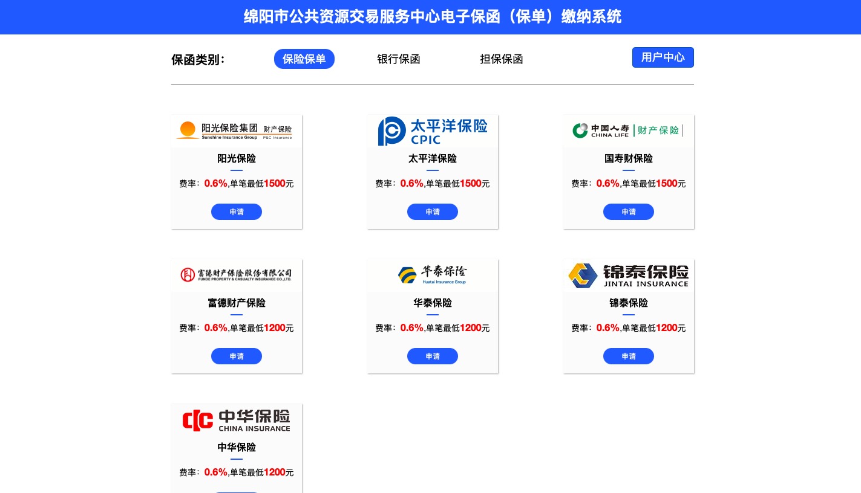Select the 锦泰保险 card title
The width and height of the screenshot is (861, 493).
pyautogui.click(x=629, y=303)
